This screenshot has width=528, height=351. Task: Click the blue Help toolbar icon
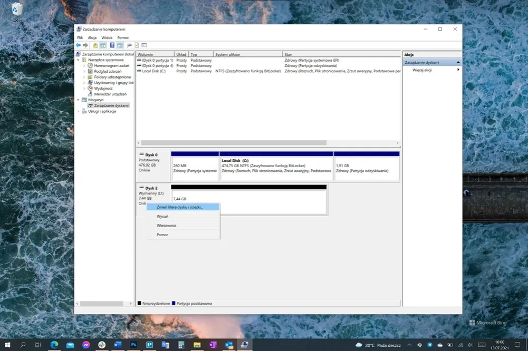pos(112,45)
